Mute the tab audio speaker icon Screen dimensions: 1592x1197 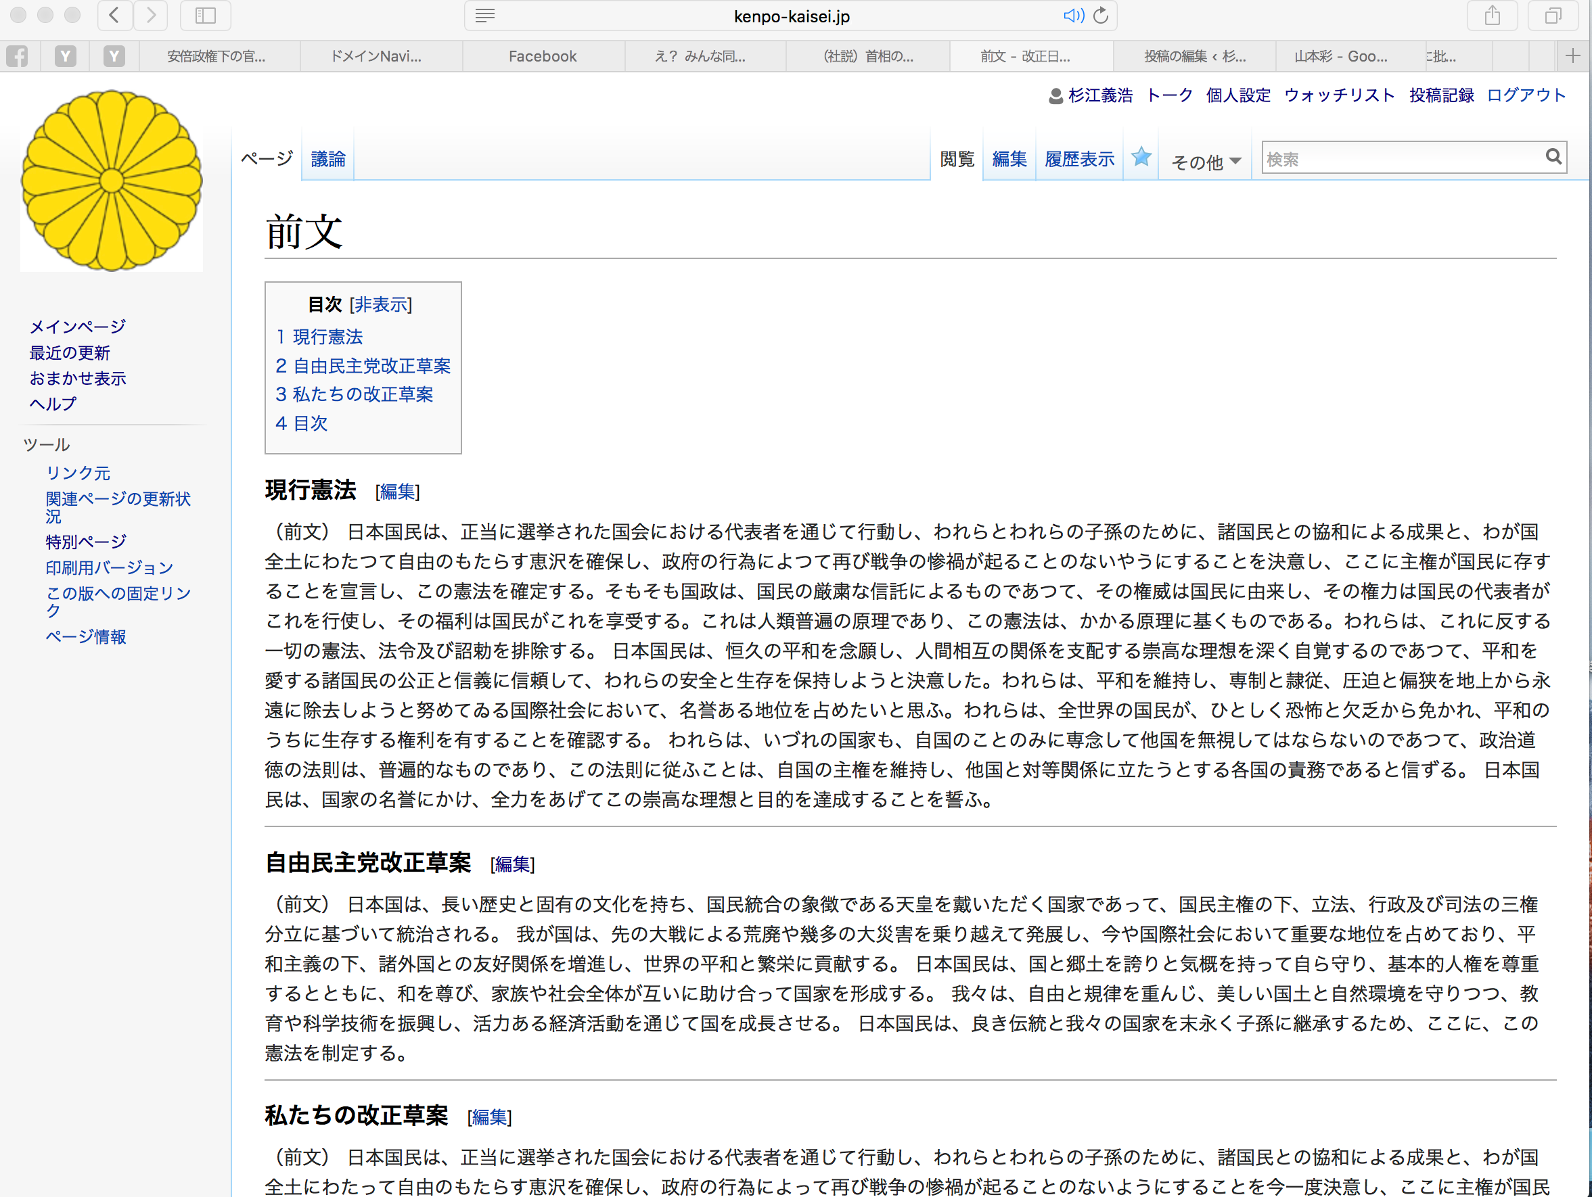pyautogui.click(x=1072, y=16)
